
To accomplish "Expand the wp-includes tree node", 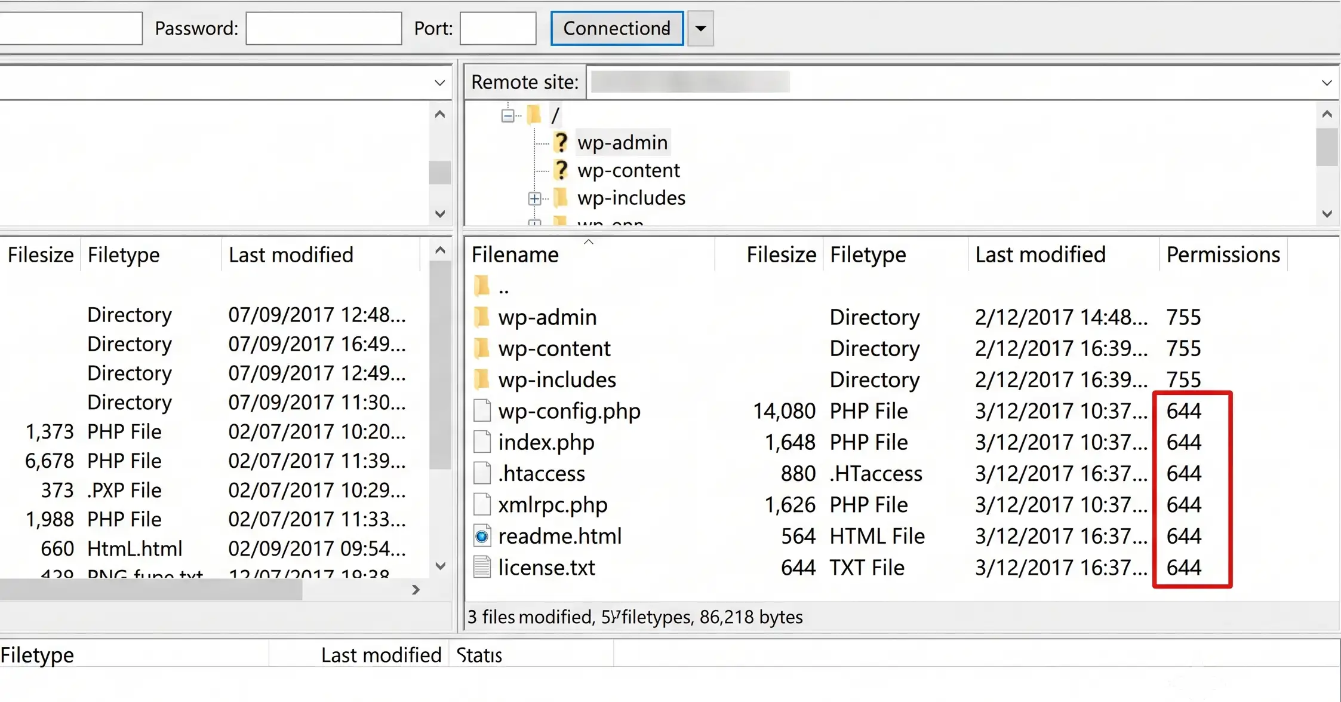I will (x=534, y=198).
